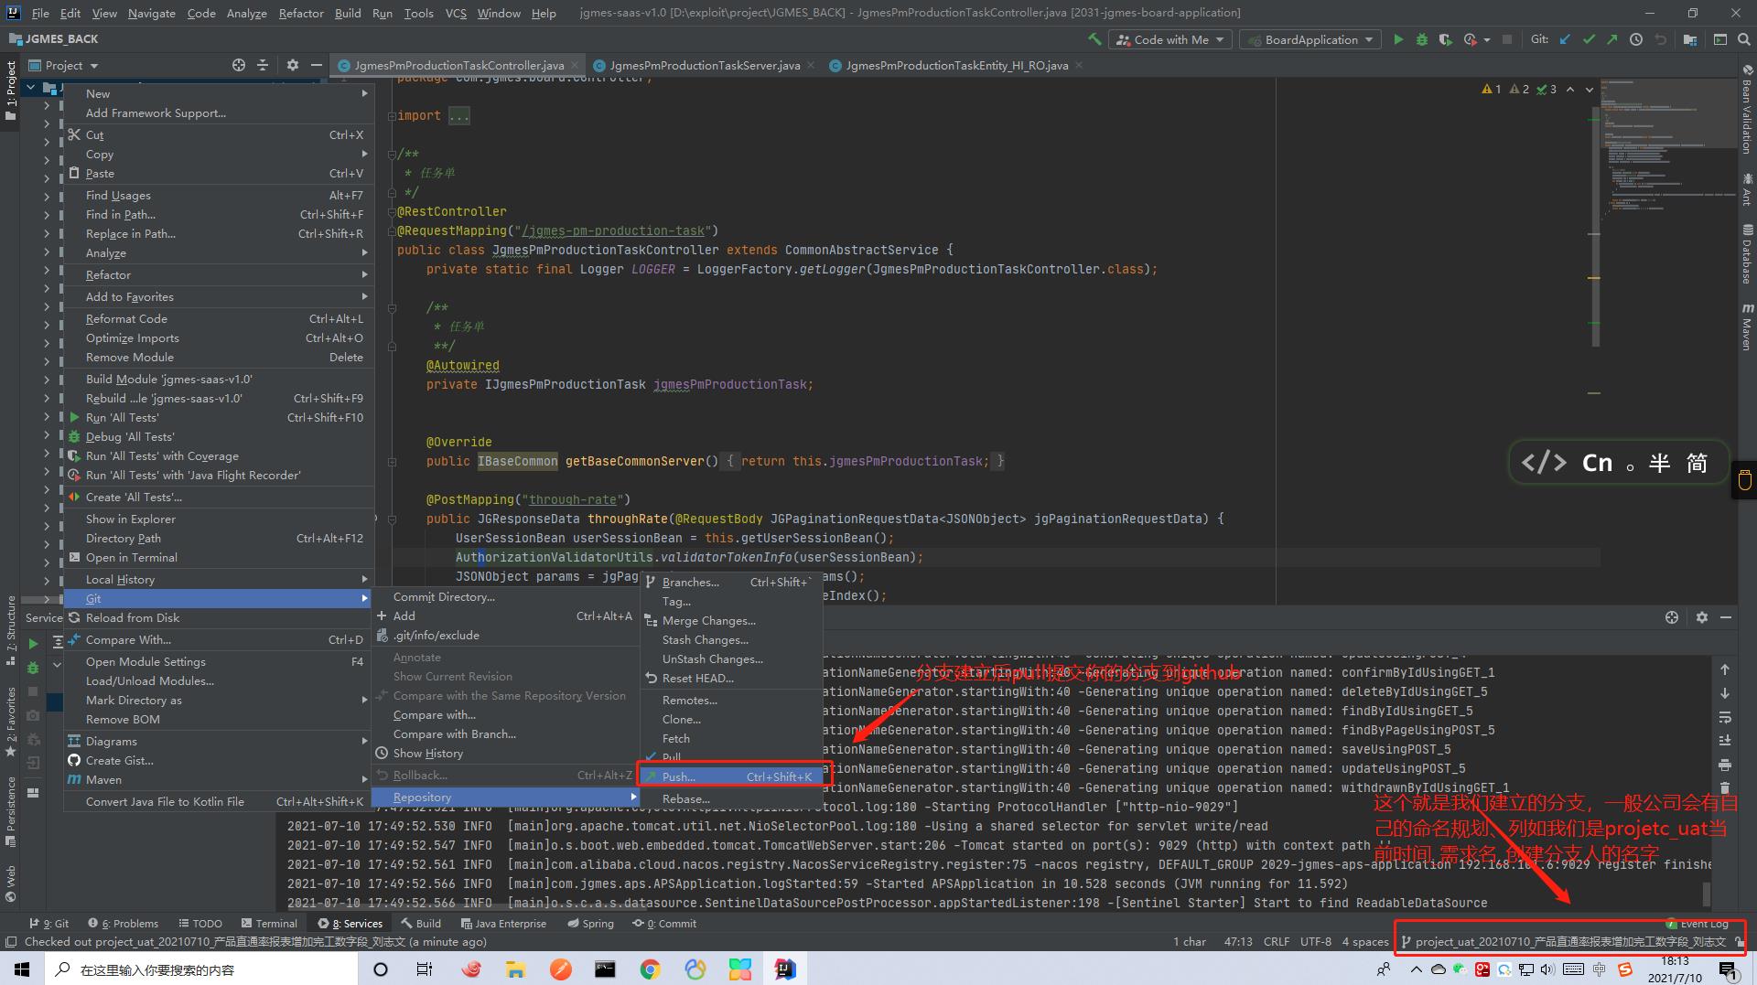Open the VCS menu in menu bar
Screen dimensions: 1757x985
click(x=456, y=13)
